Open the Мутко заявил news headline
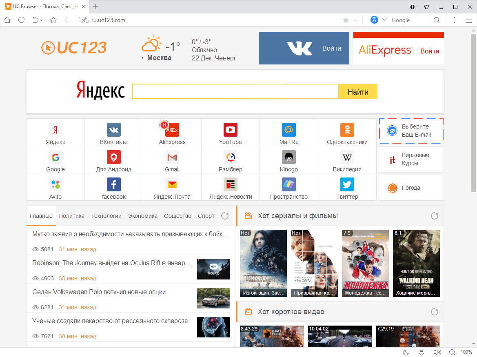Image resolution: width=477 pixels, height=357 pixels. click(130, 234)
